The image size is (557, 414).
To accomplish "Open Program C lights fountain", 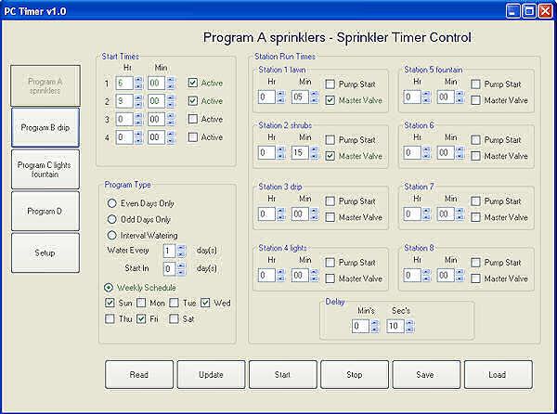I will point(45,169).
